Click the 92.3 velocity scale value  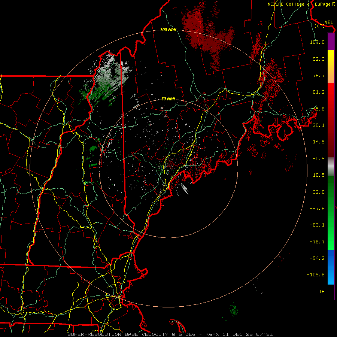[x=319, y=59]
